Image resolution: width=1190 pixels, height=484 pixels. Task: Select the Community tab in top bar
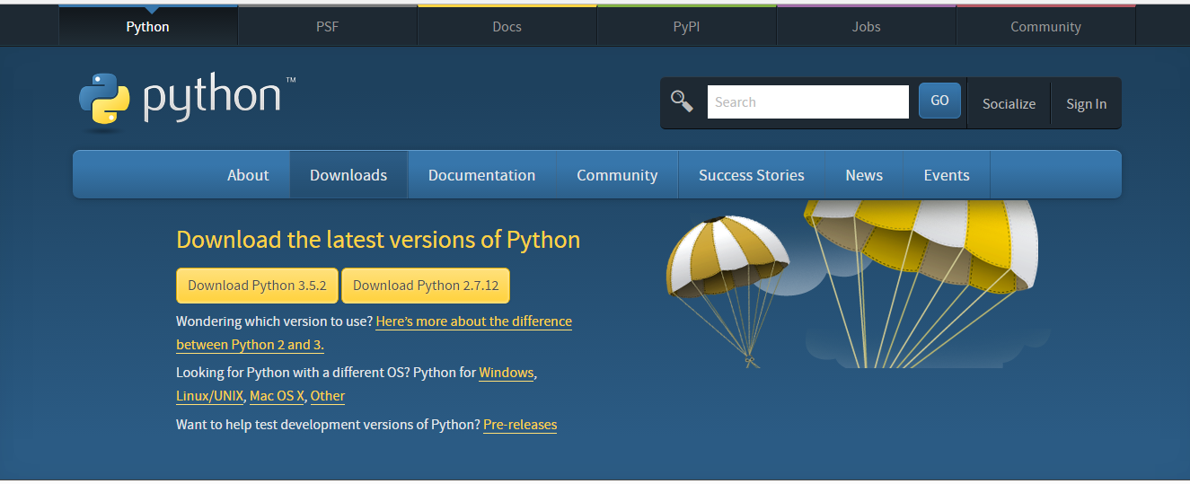tap(1045, 27)
